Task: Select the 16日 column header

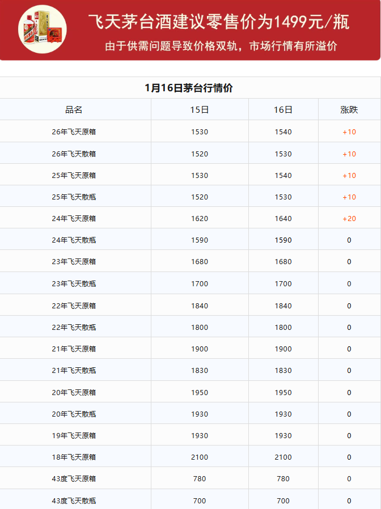Action: coord(283,109)
